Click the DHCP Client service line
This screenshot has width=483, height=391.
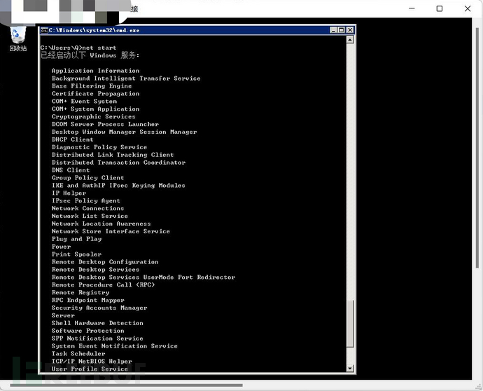(x=73, y=139)
